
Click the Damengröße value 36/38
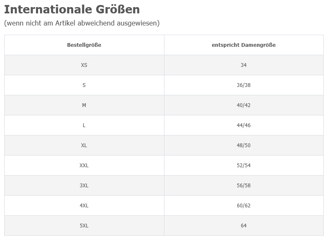243,85
